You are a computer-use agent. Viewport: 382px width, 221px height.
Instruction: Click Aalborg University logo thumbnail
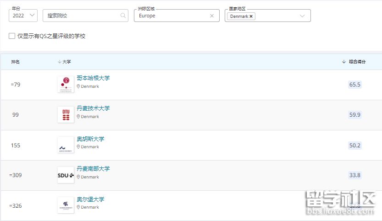66,205
